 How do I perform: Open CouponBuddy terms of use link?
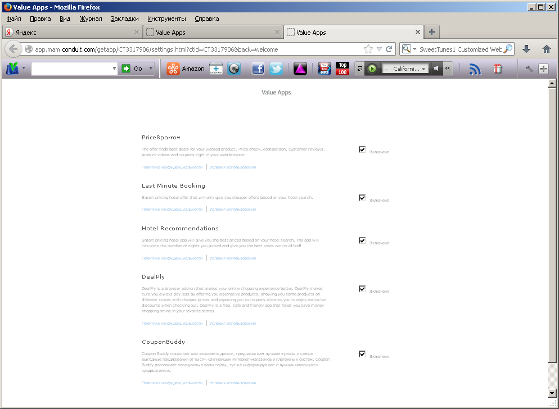233,383
